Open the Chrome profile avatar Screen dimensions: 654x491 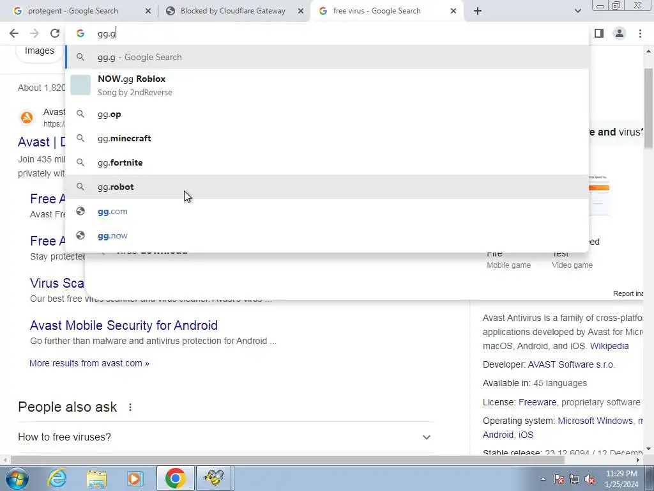[620, 33]
